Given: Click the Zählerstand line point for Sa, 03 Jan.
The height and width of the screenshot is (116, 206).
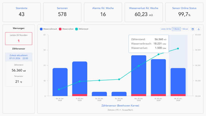Looking at the screenshot, I should [x=99, y=80].
